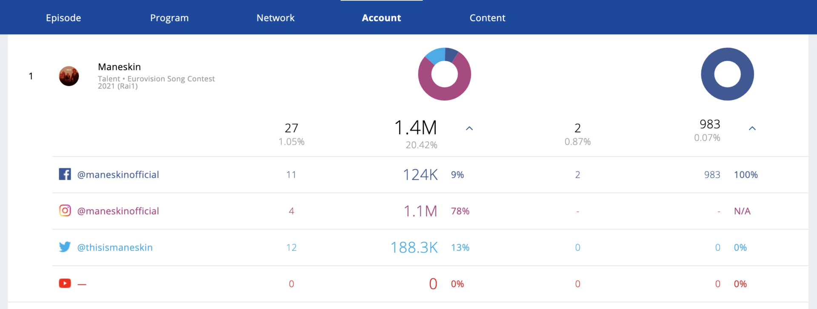Click the Account tab

click(381, 18)
